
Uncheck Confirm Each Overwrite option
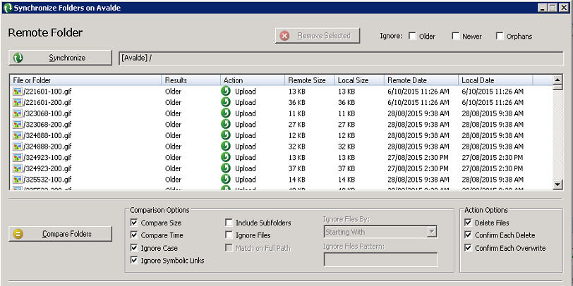468,248
